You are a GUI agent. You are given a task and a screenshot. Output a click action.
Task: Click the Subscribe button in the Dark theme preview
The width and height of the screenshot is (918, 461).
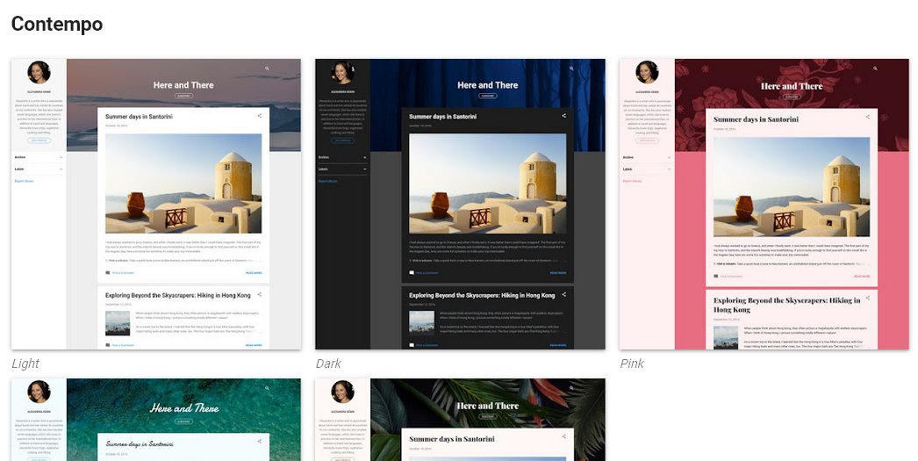point(488,96)
